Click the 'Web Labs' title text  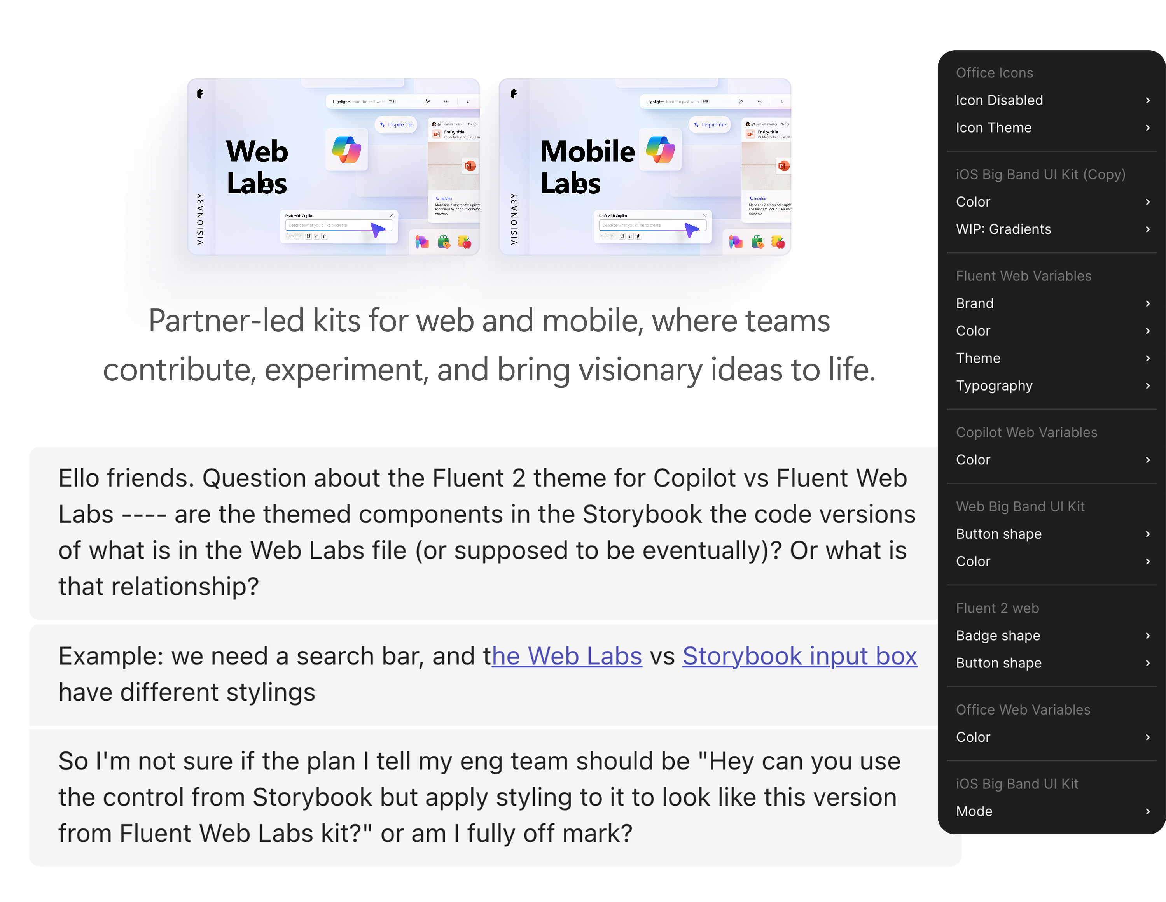[x=257, y=167]
